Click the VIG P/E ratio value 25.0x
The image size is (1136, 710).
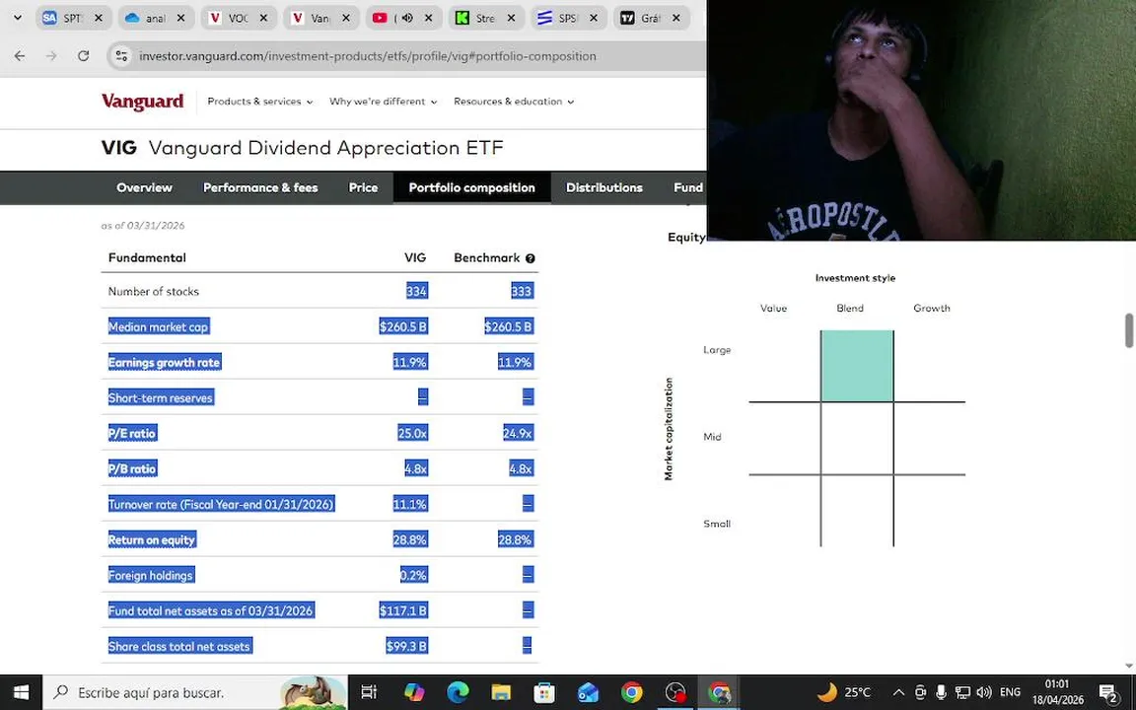click(x=412, y=433)
